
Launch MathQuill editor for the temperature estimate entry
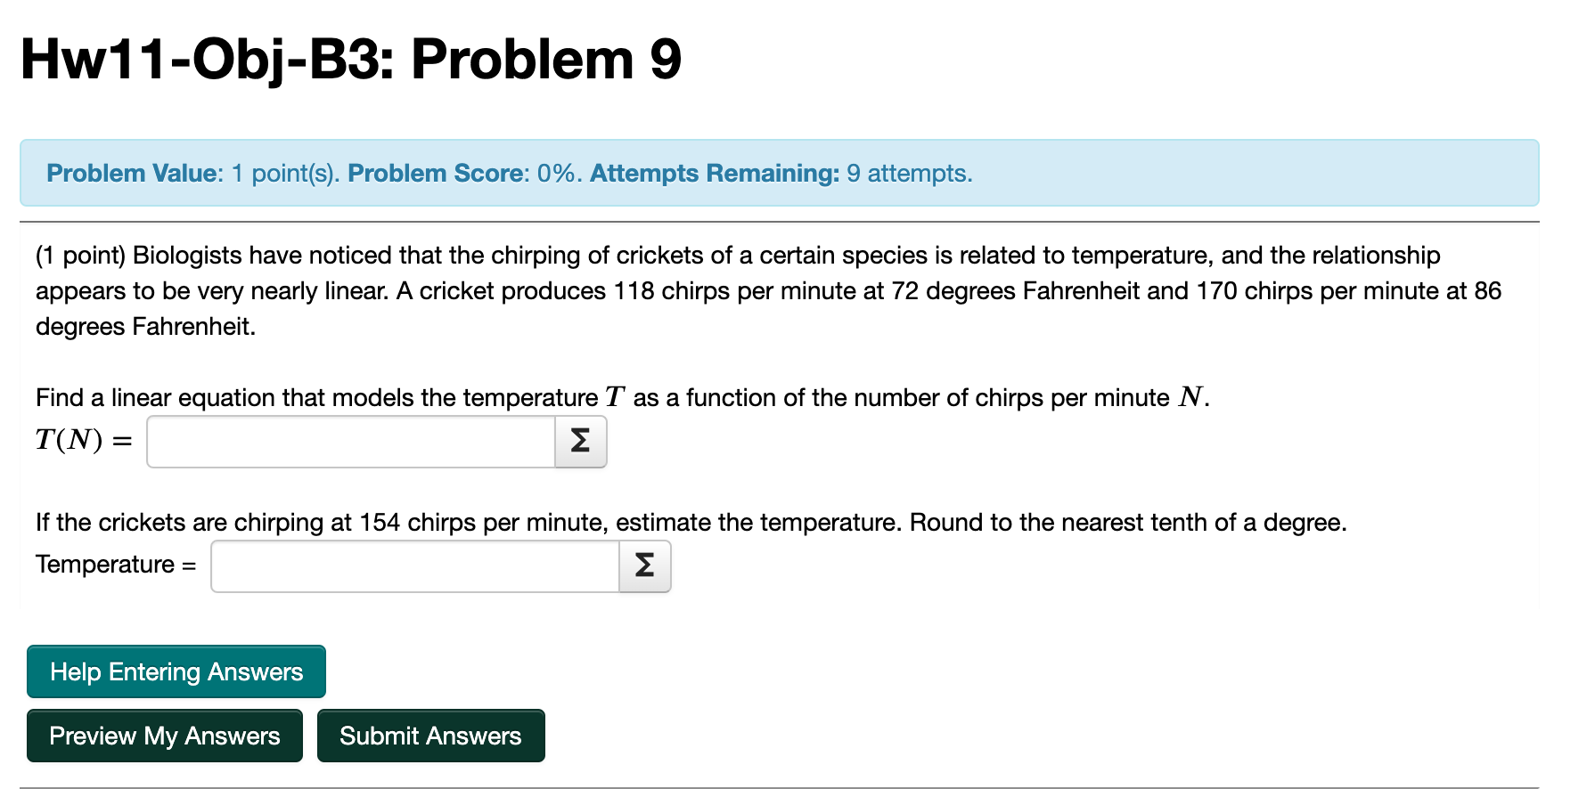[645, 565]
